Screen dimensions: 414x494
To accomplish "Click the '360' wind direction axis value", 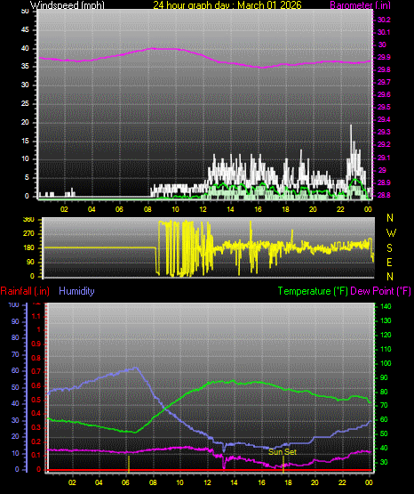I will [28, 220].
